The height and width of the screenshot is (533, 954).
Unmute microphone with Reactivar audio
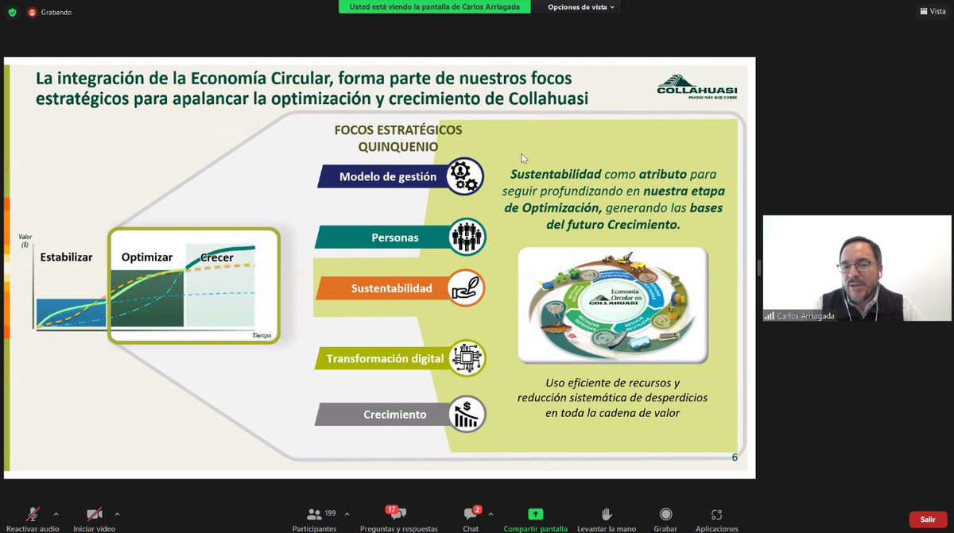pos(33,518)
